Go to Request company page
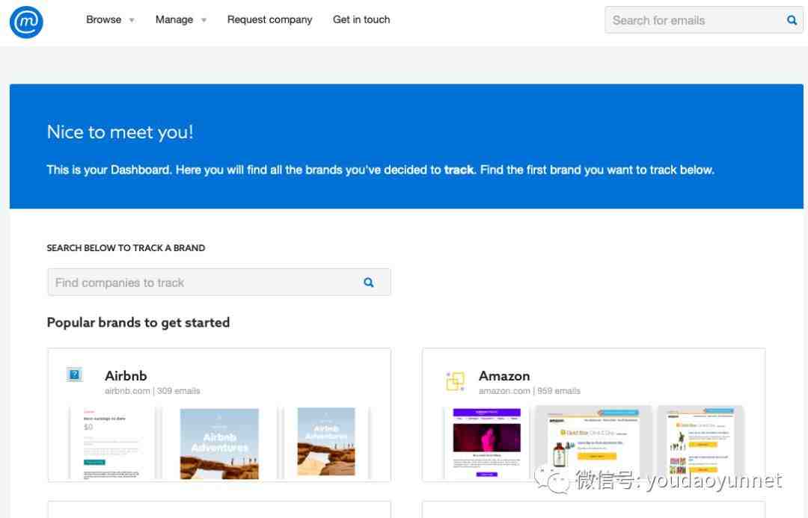 click(269, 19)
